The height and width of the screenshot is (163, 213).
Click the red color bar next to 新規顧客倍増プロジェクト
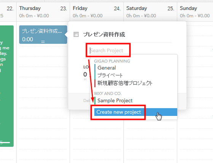95,83
